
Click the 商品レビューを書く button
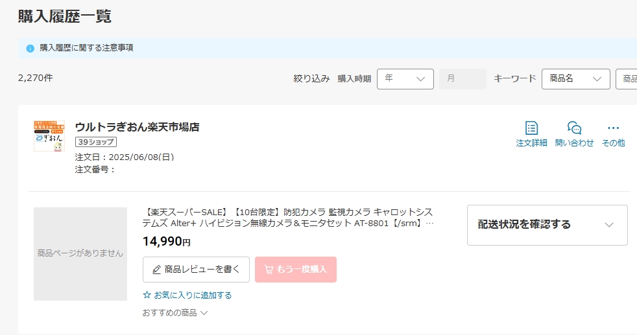(196, 270)
